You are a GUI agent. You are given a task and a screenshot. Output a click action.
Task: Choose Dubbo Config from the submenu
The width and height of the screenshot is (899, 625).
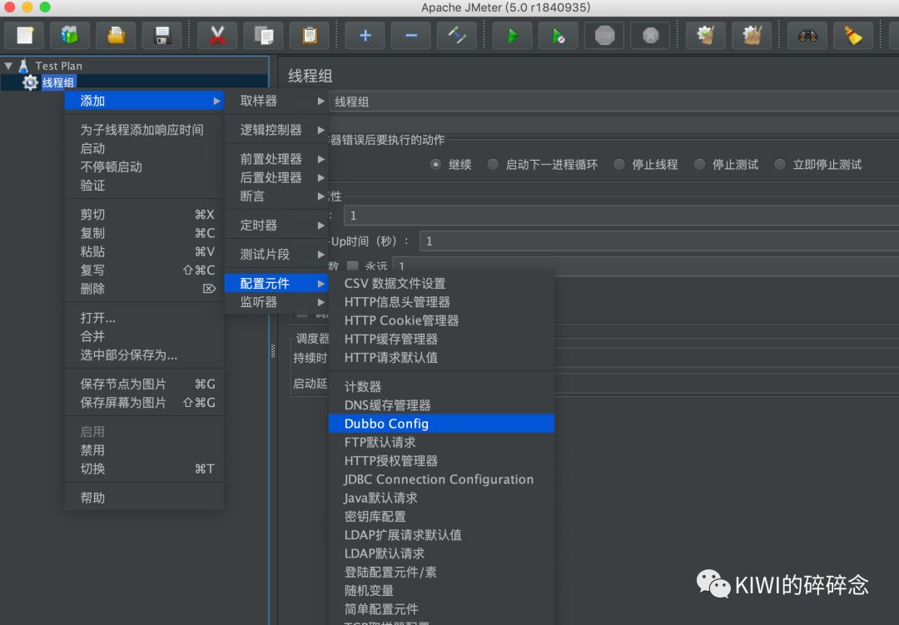(441, 424)
